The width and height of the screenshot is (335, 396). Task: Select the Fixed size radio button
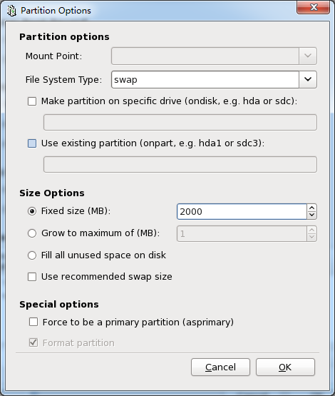32,211
